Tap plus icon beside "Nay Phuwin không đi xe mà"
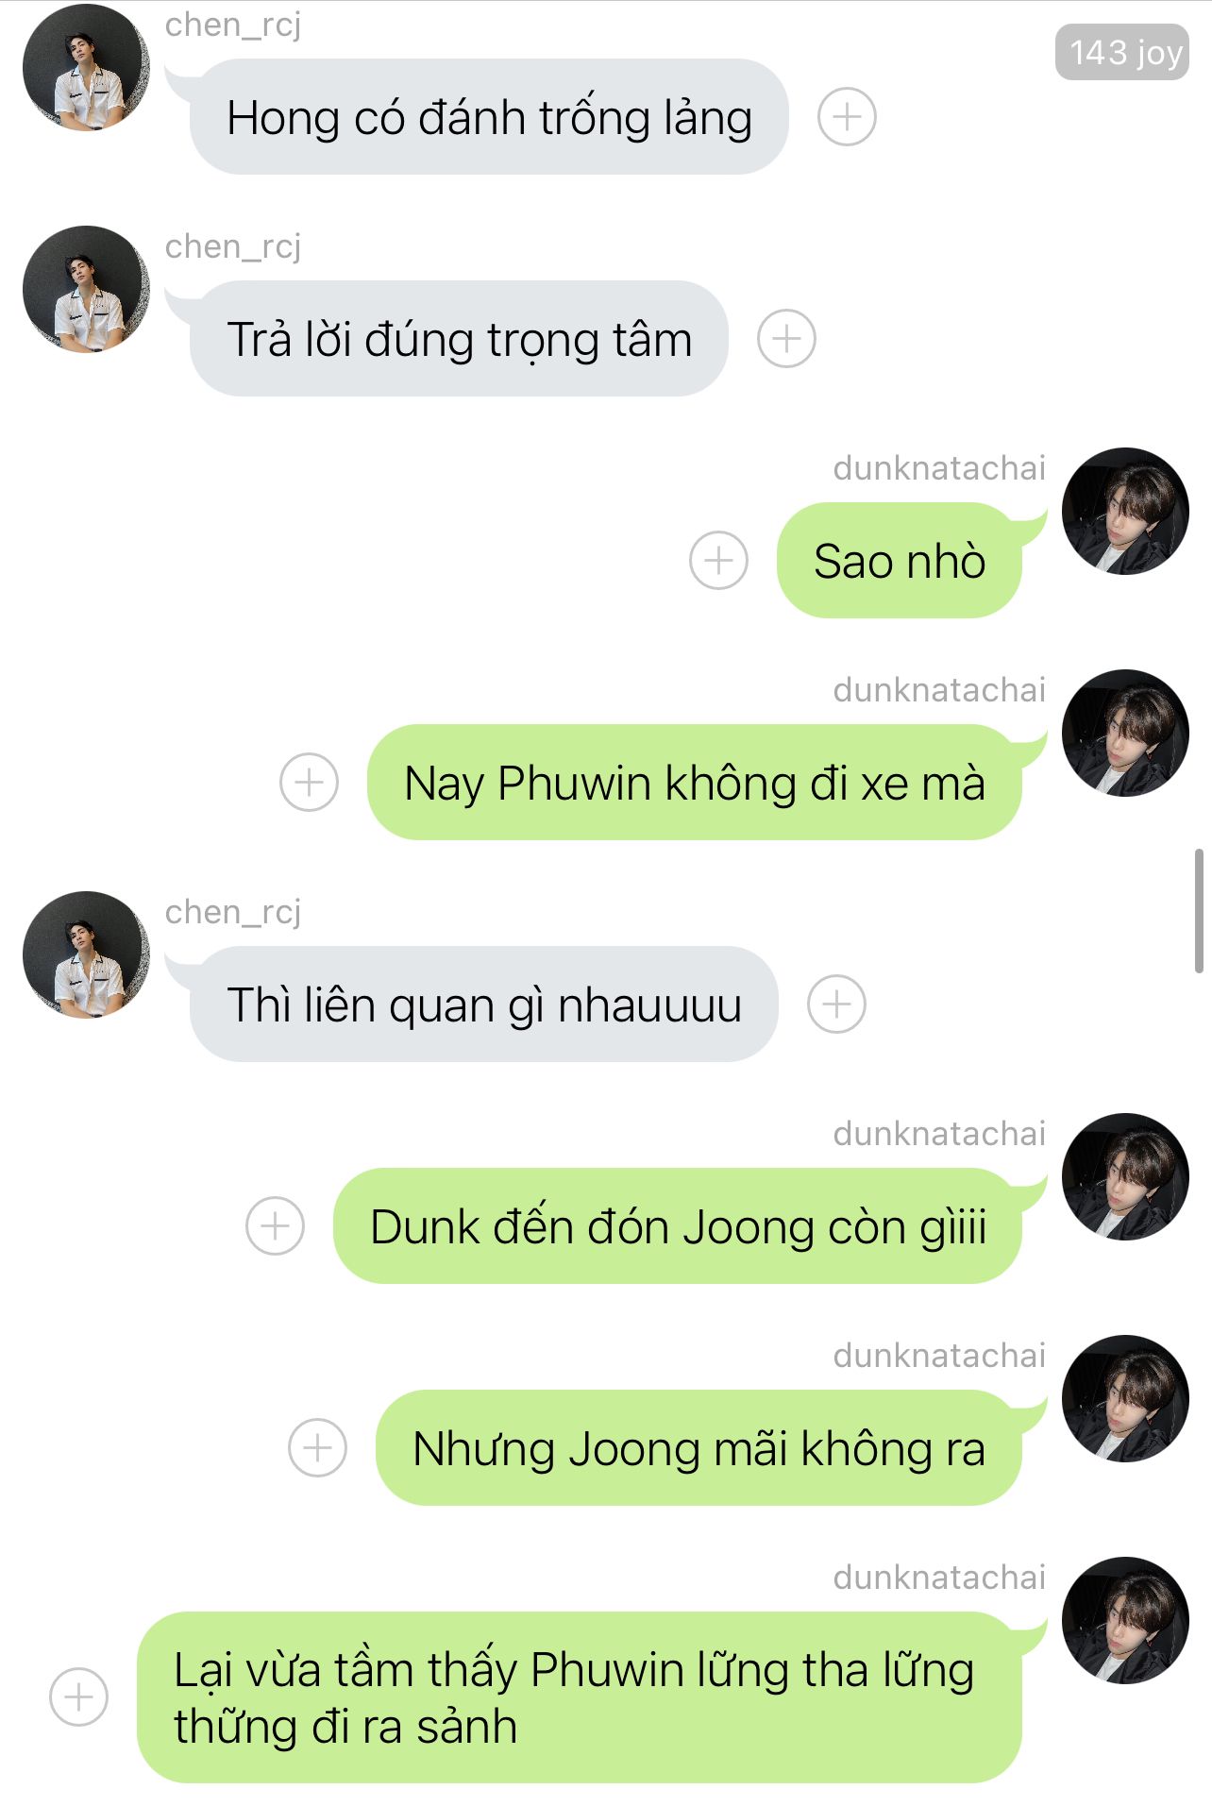The height and width of the screenshot is (1806, 1212). [309, 783]
